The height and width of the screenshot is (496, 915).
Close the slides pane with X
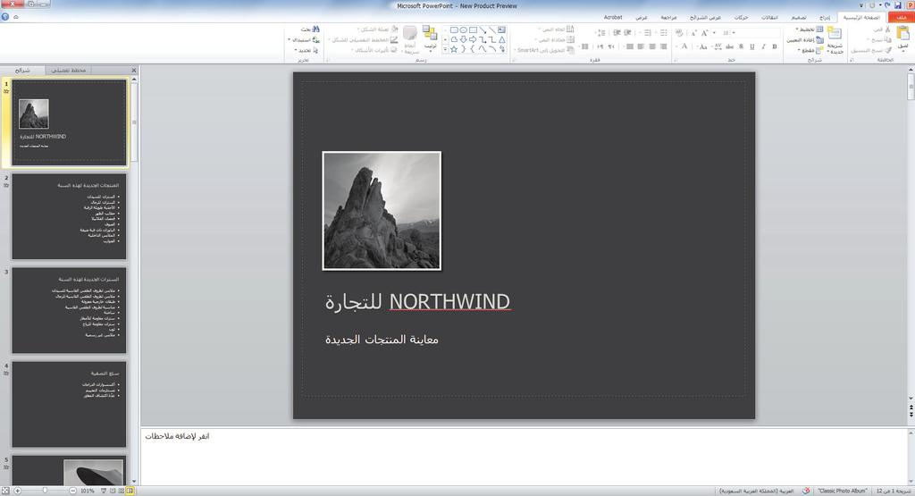[134, 70]
